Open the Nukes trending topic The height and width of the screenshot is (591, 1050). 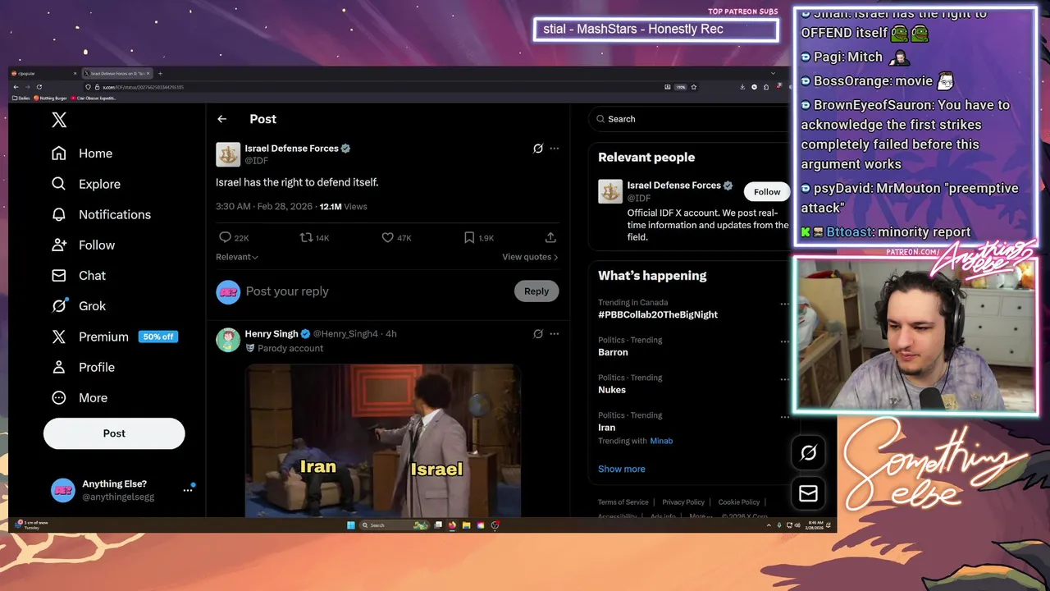[612, 390]
